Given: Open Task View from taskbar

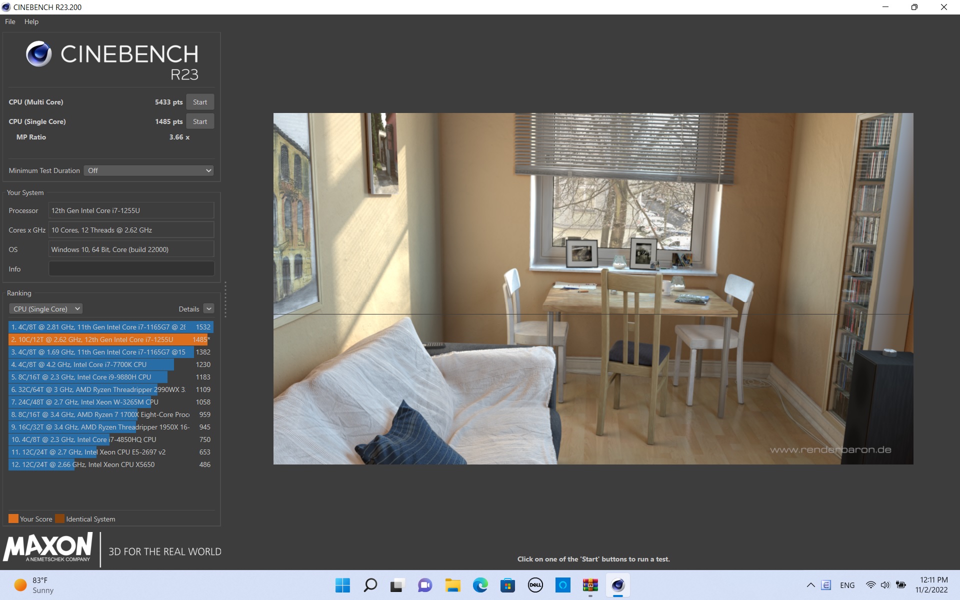Looking at the screenshot, I should pos(397,585).
